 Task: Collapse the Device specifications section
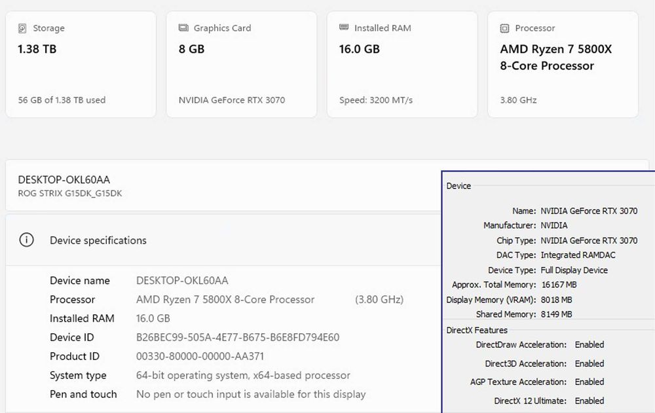click(98, 240)
